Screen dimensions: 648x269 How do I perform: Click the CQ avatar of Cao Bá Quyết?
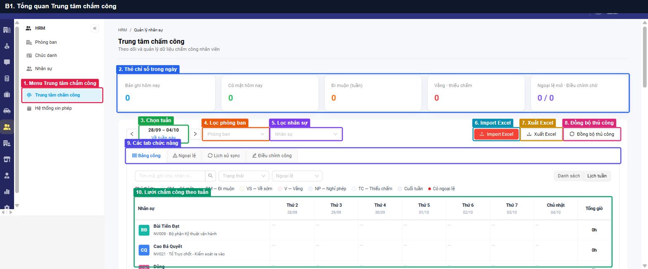[x=144, y=250]
